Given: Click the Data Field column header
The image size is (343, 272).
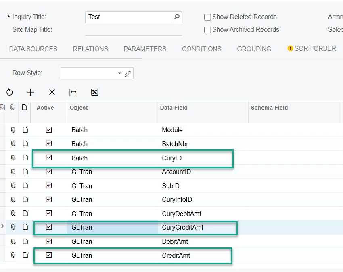Looking at the screenshot, I should pos(174,108).
